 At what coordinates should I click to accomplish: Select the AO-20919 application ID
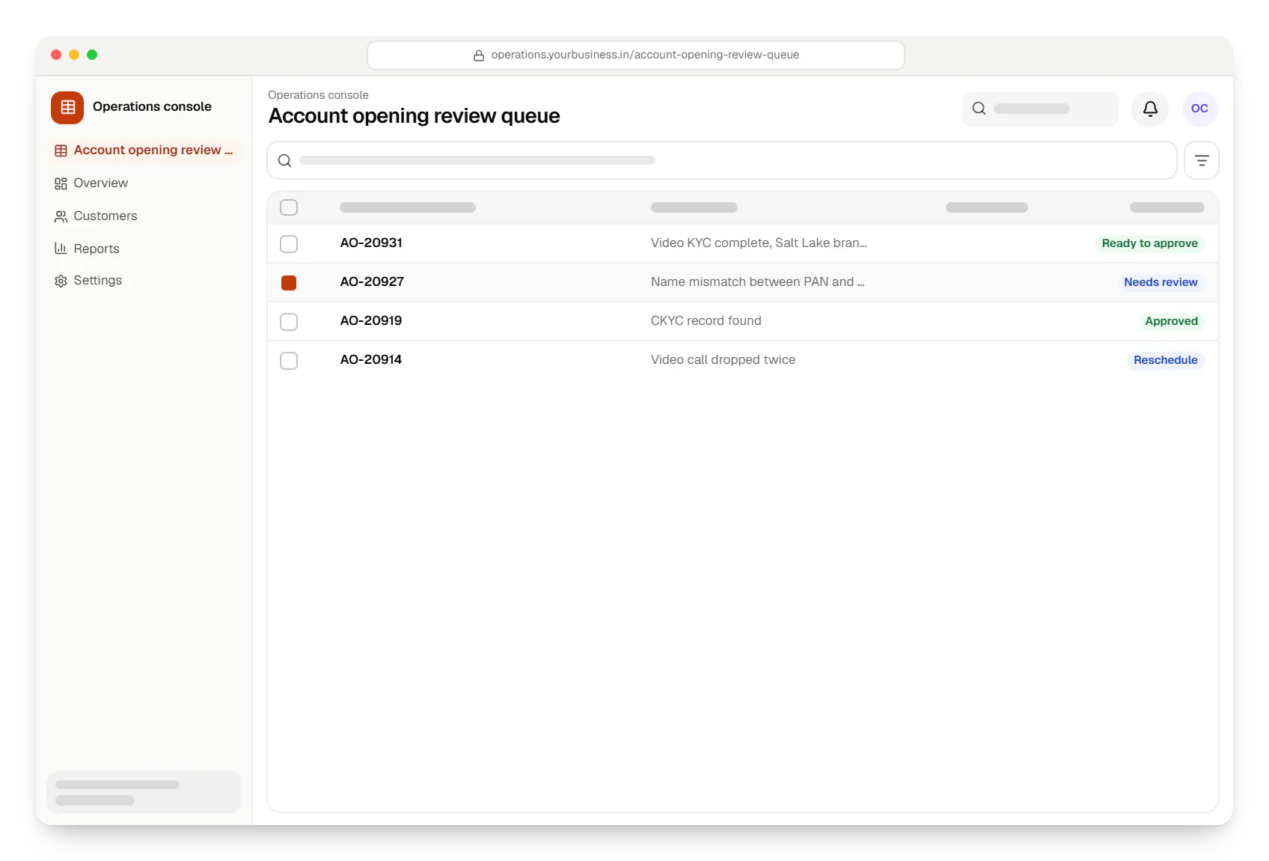371,320
